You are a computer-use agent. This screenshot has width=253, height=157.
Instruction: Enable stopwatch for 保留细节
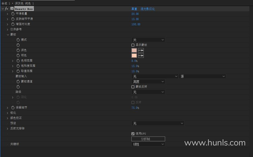pos(13,108)
